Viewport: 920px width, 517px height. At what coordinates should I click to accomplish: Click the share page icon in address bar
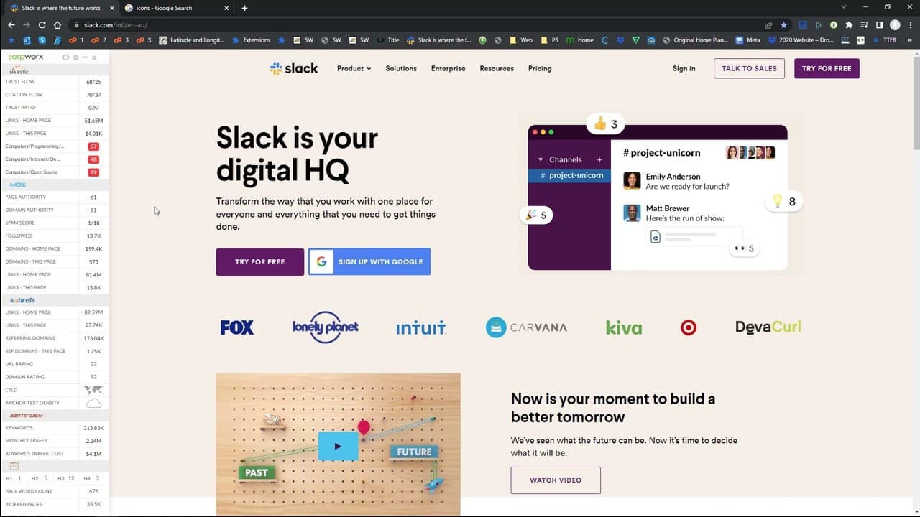coord(770,24)
